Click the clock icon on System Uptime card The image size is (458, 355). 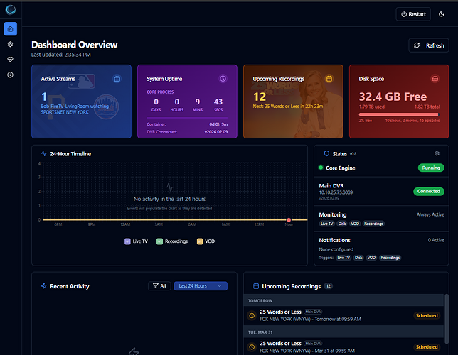[x=223, y=79]
